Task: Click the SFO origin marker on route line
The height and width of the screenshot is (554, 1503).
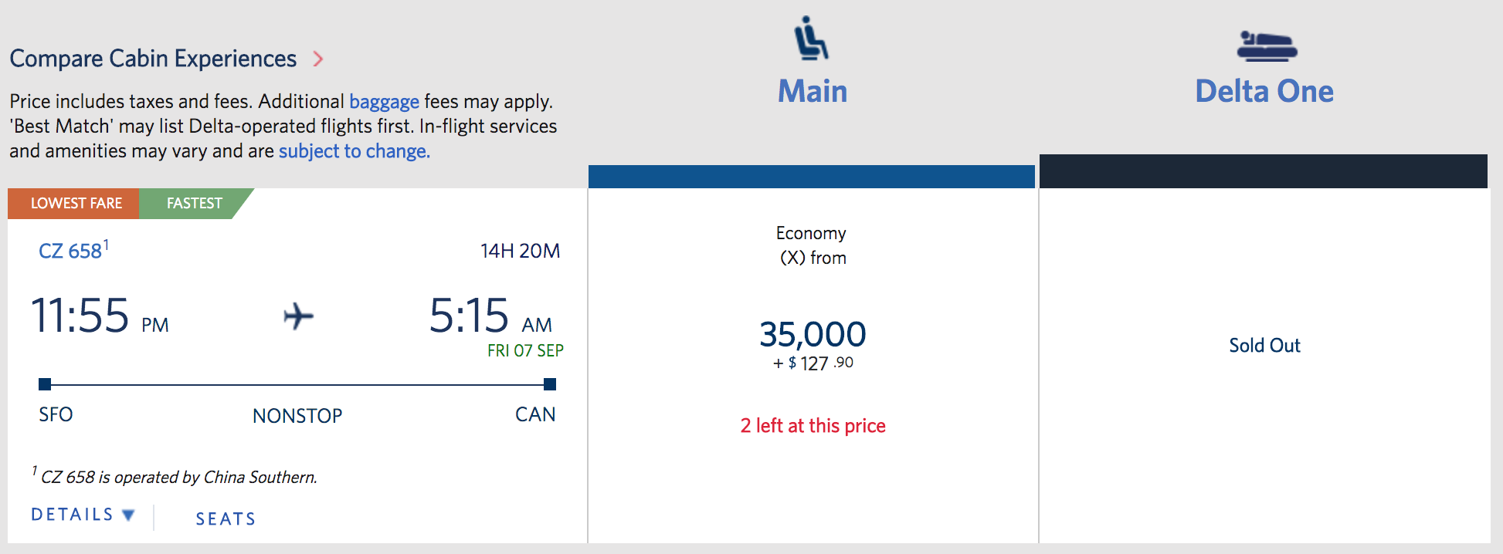Action: [45, 384]
